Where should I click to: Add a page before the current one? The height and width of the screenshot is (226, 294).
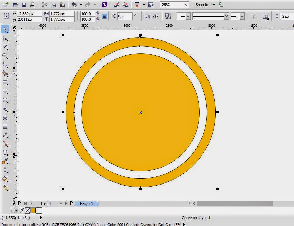coord(20,203)
